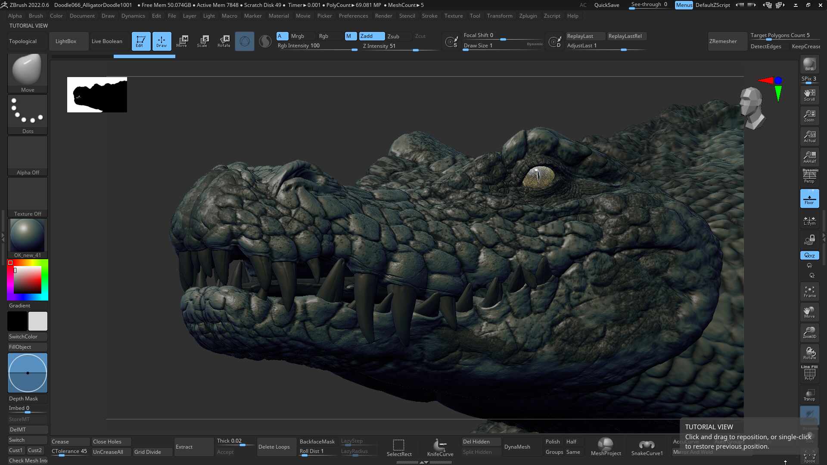Select the Draw mode icon
827x465 pixels.
point(162,41)
